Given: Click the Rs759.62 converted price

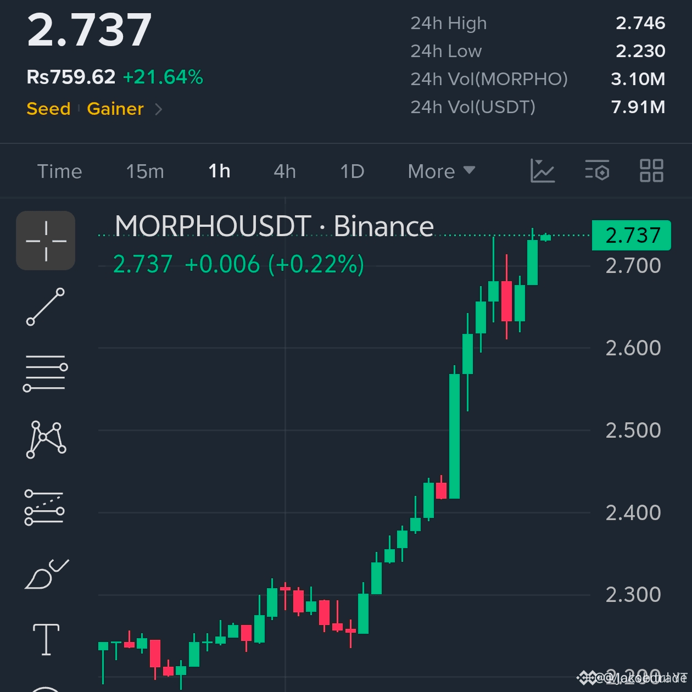Looking at the screenshot, I should [71, 77].
